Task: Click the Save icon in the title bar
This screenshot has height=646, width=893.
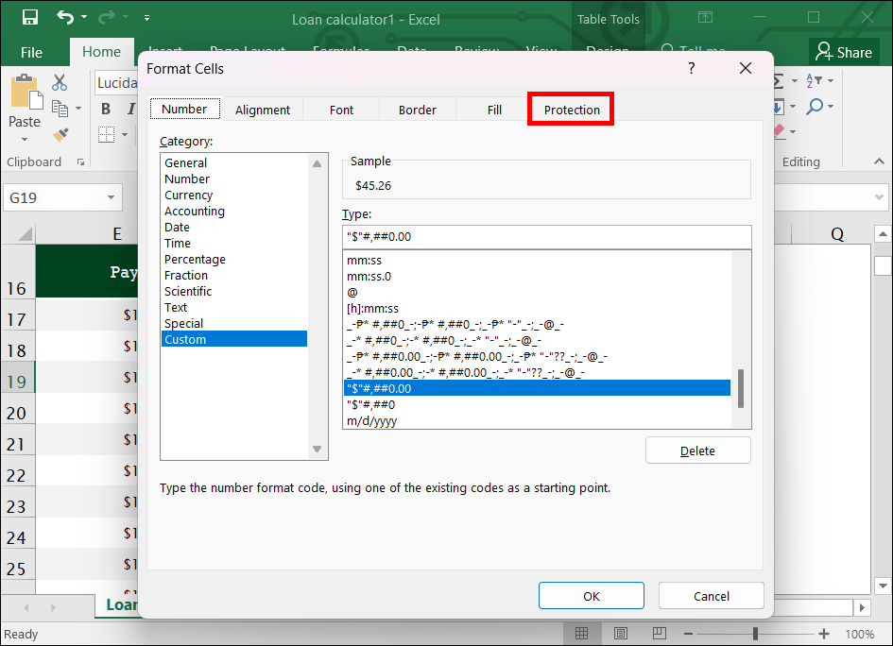Action: click(29, 18)
